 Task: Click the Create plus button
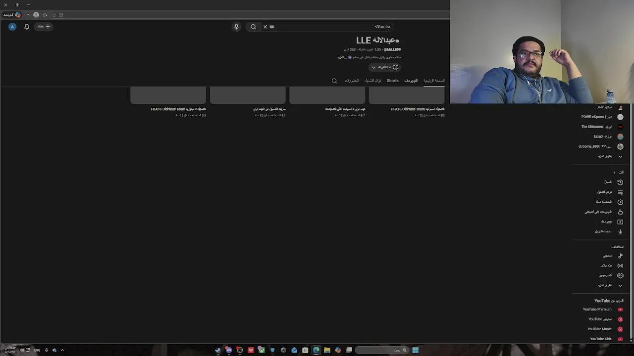coord(44,27)
